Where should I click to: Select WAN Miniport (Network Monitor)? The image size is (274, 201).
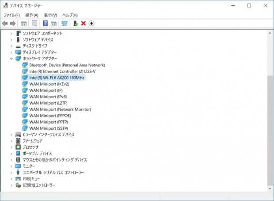(x=60, y=109)
